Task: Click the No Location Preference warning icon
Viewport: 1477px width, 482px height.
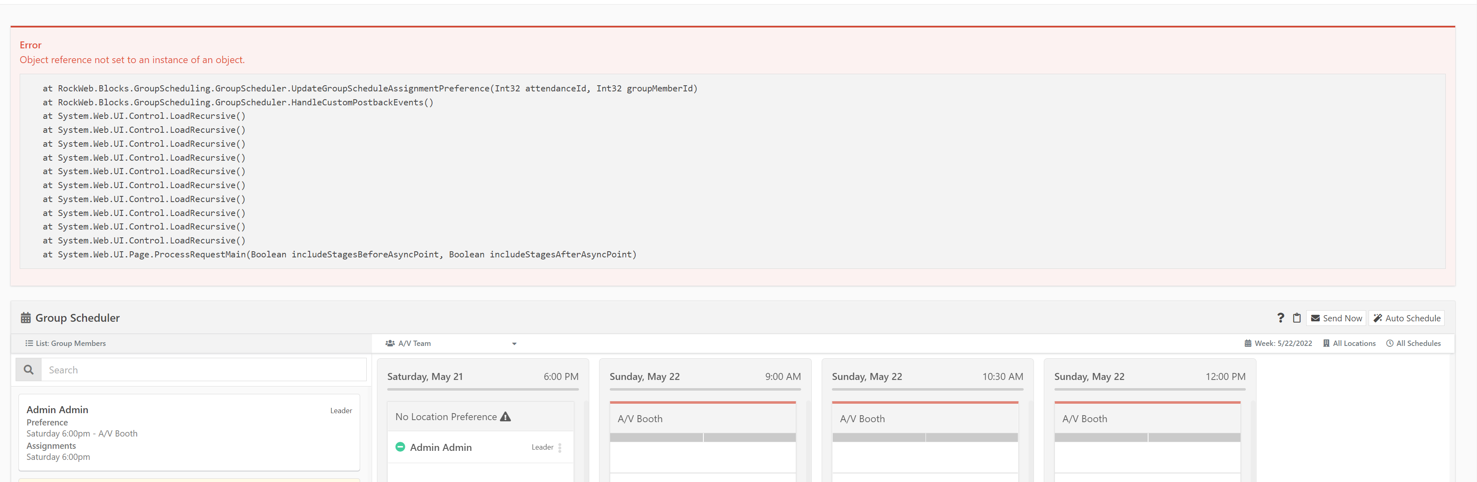Action: [505, 417]
